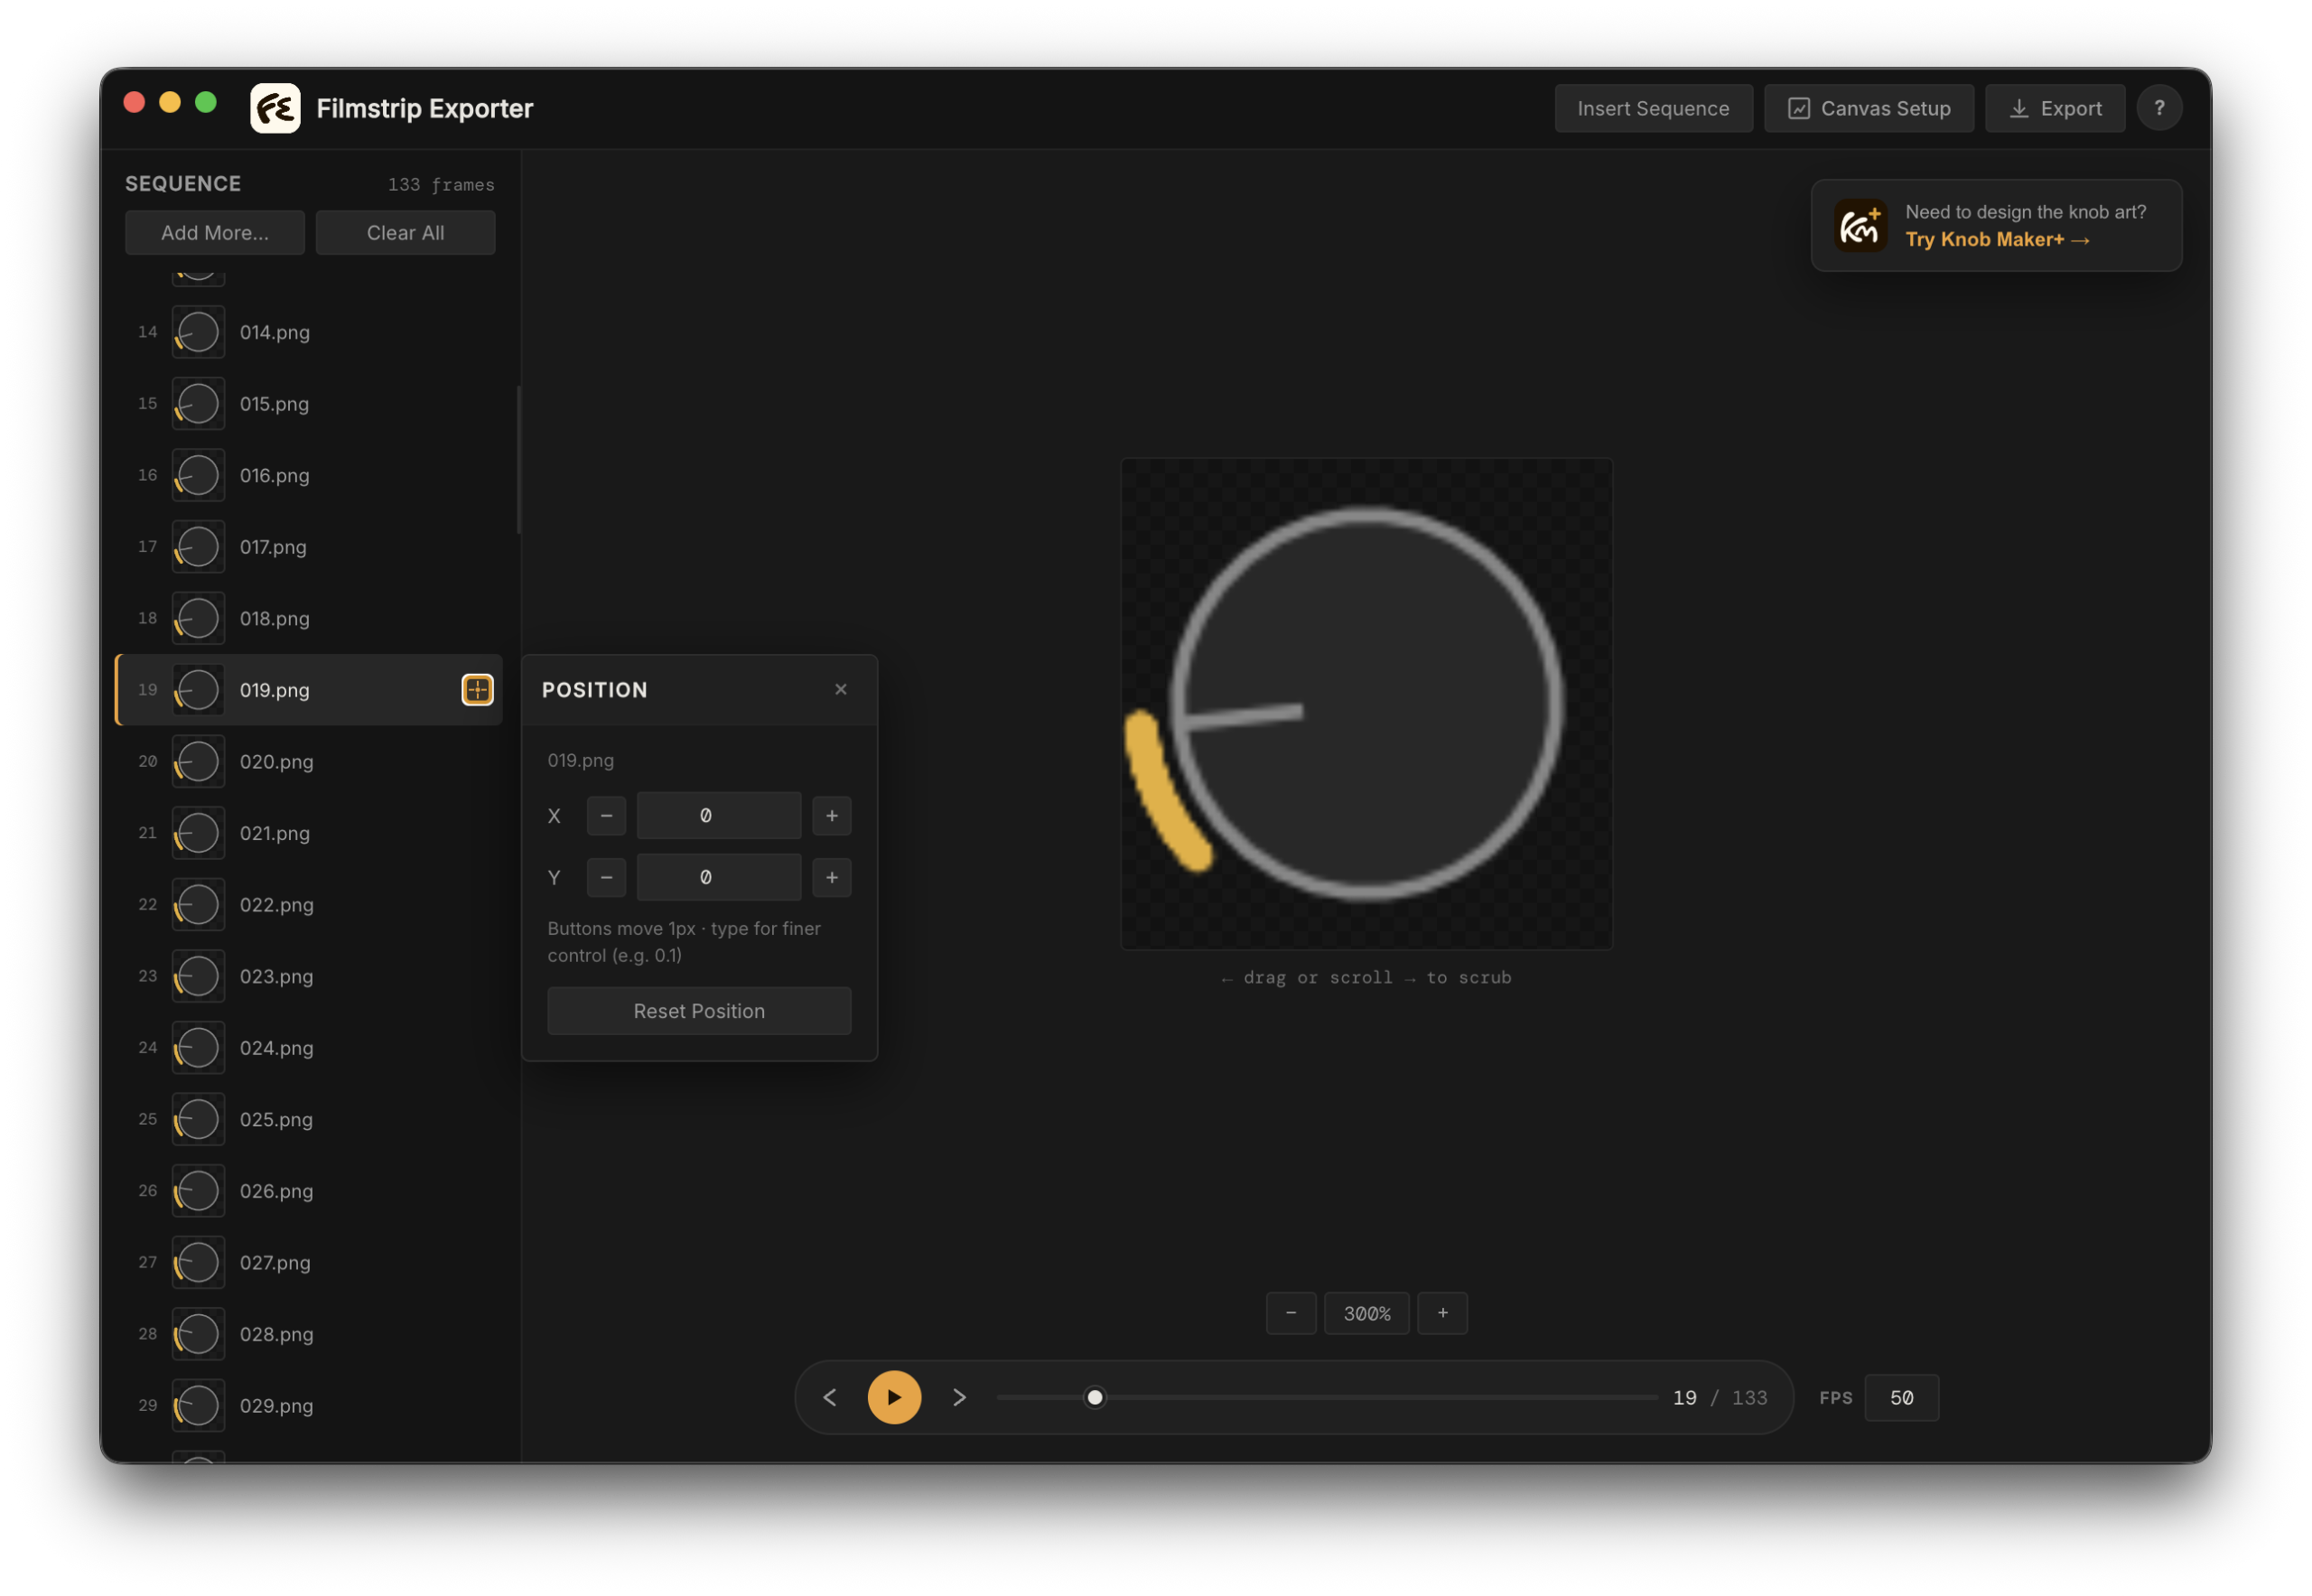Image resolution: width=2312 pixels, height=1596 pixels.
Task: Close the Position panel
Action: click(x=841, y=689)
